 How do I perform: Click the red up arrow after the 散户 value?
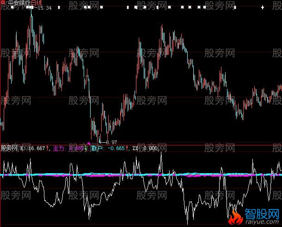[x=127, y=148]
